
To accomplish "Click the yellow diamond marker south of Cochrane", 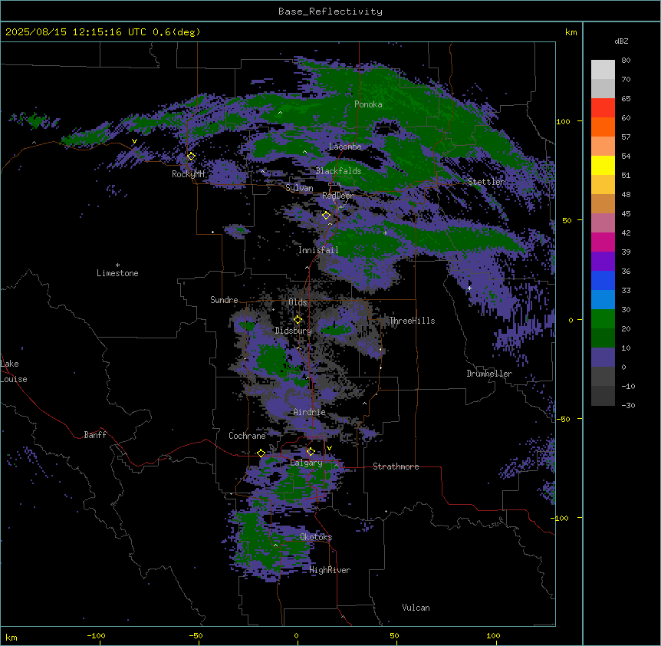I will 261,453.
